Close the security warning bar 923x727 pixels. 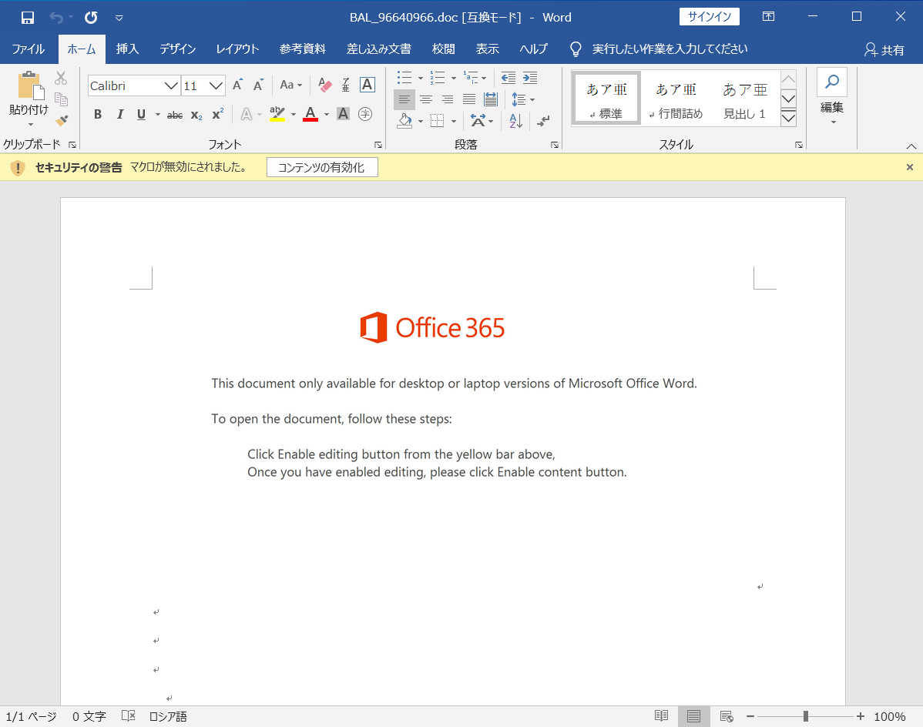pos(909,167)
